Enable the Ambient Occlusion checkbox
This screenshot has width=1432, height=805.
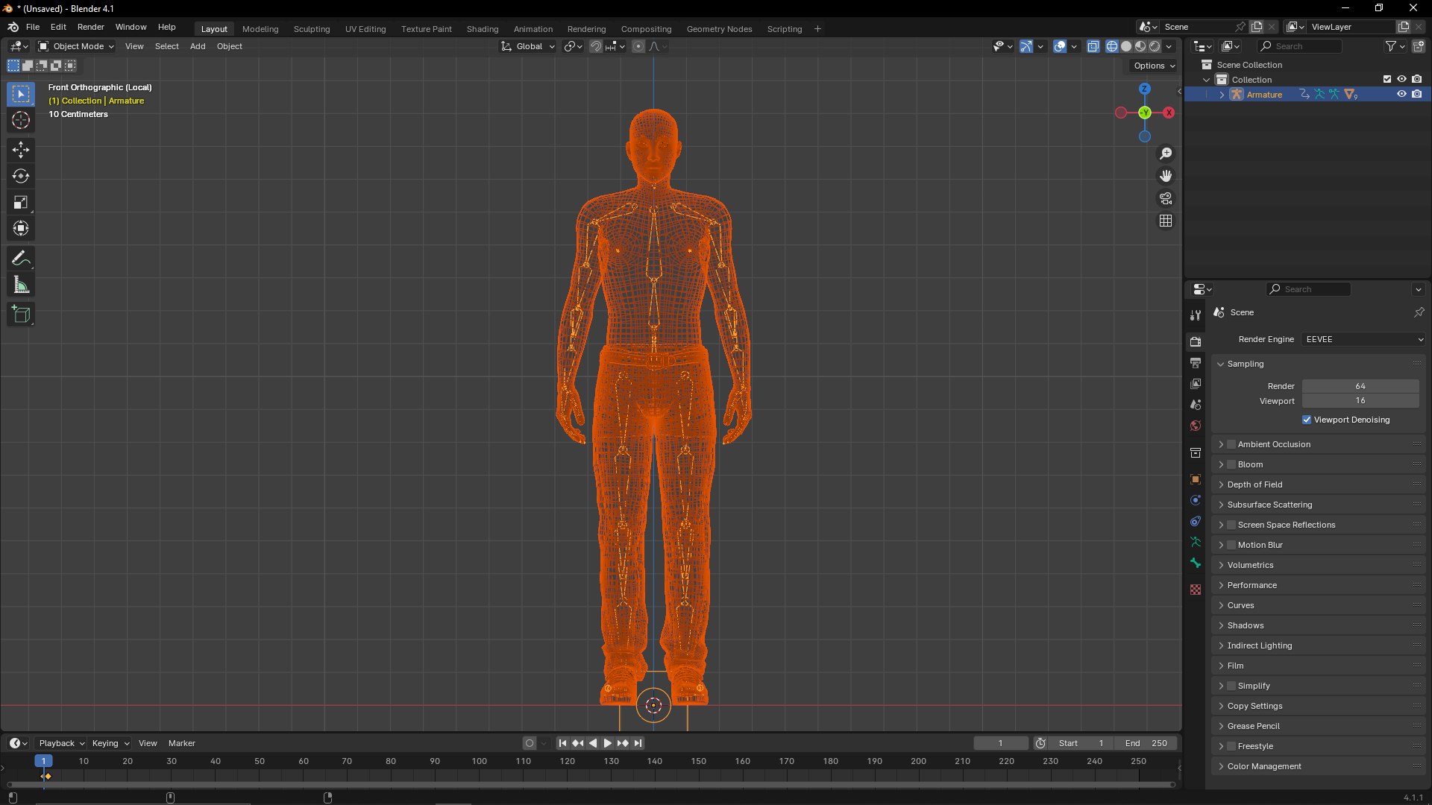tap(1231, 444)
